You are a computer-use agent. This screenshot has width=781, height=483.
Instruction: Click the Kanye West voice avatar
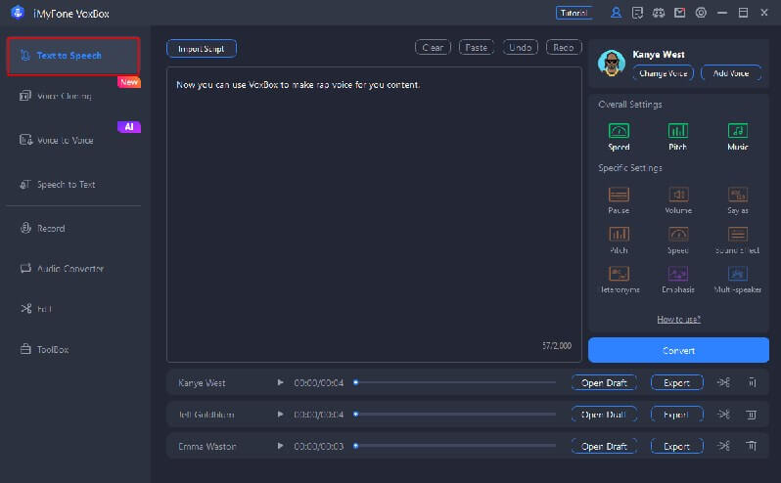(x=611, y=64)
